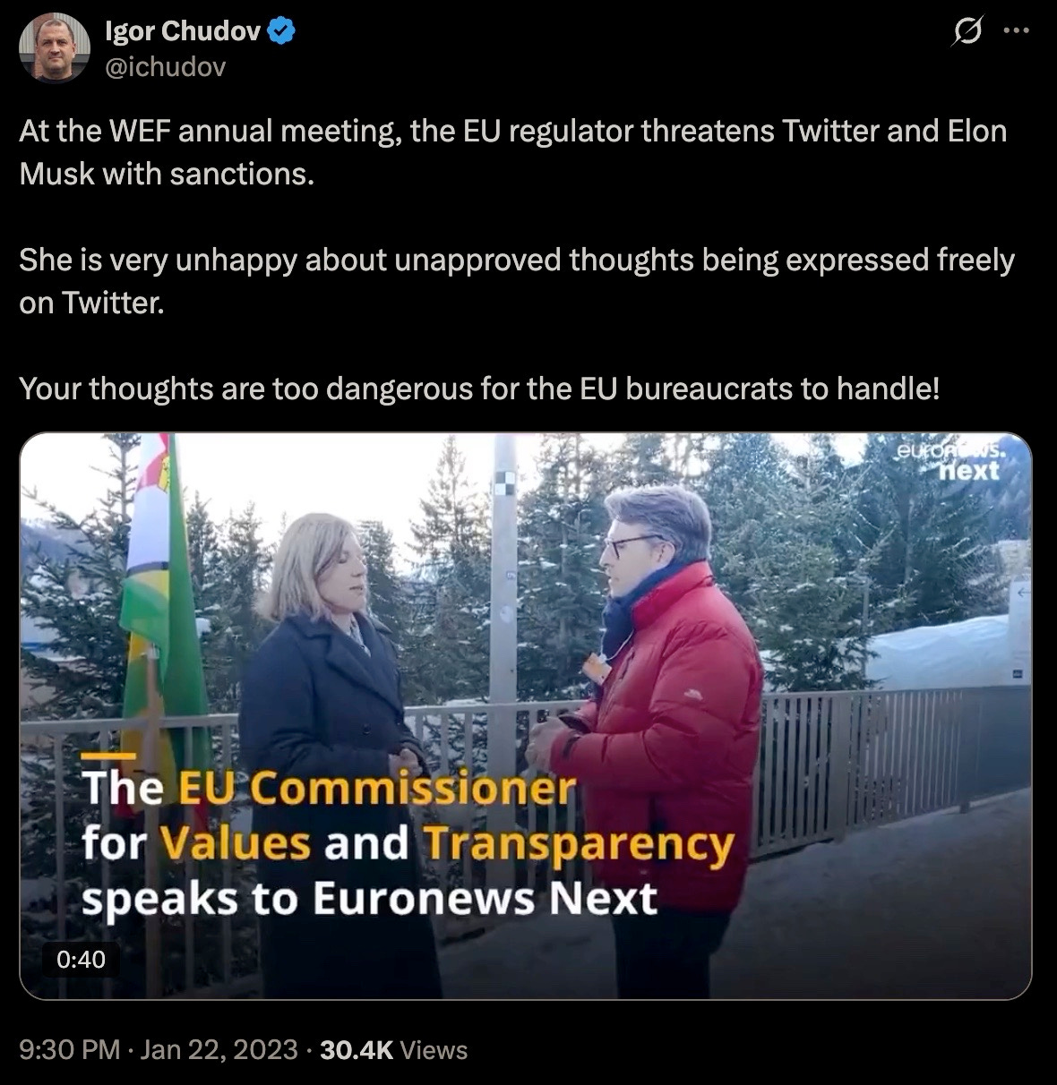1057x1085 pixels.
Task: Click the yellow 'Transparency' word in caption
Action: (578, 844)
